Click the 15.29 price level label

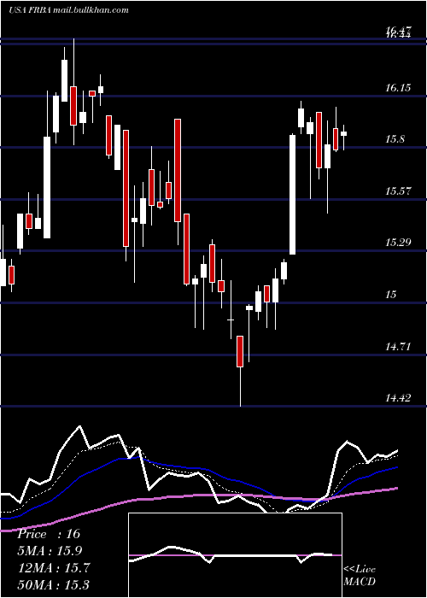pyautogui.click(x=398, y=242)
